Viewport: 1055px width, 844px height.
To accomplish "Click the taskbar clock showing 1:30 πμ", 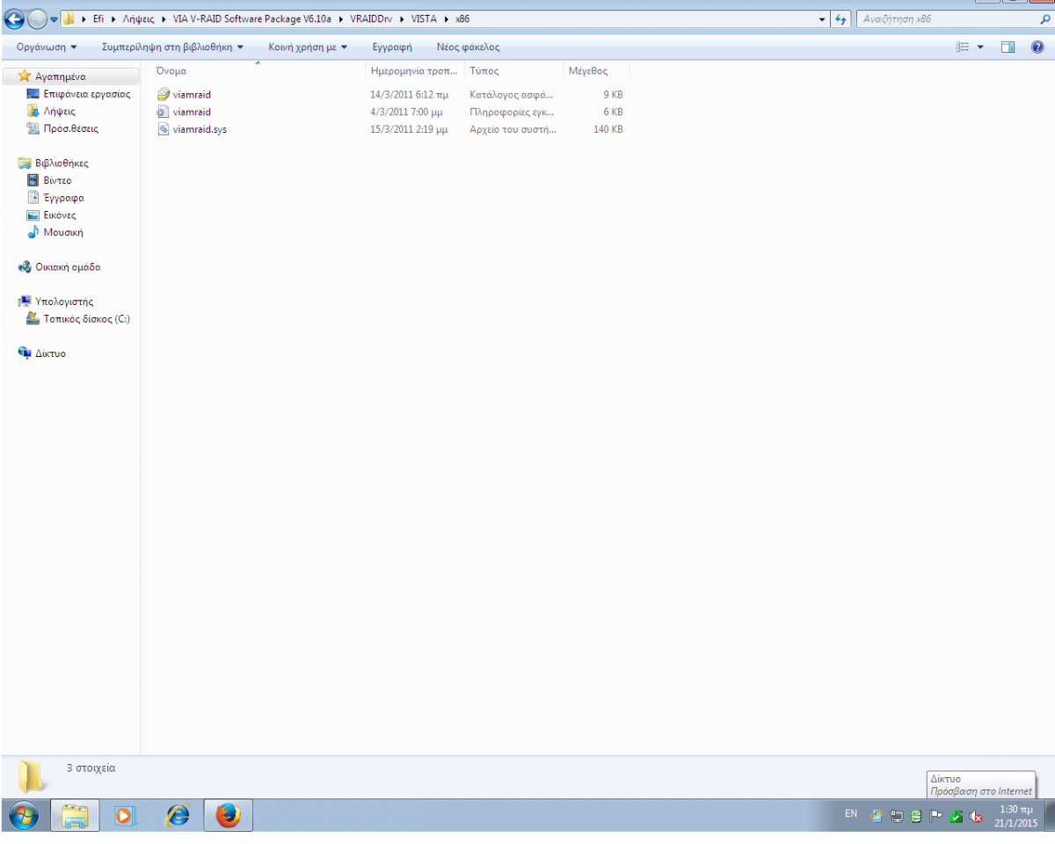I will (x=1015, y=815).
